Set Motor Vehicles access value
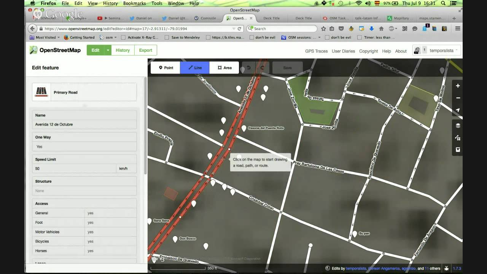The height and width of the screenshot is (274, 487). coord(110,232)
